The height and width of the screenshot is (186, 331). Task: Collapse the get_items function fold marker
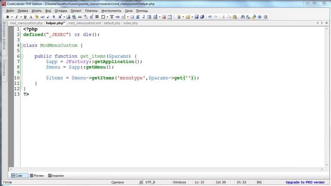coord(22,56)
